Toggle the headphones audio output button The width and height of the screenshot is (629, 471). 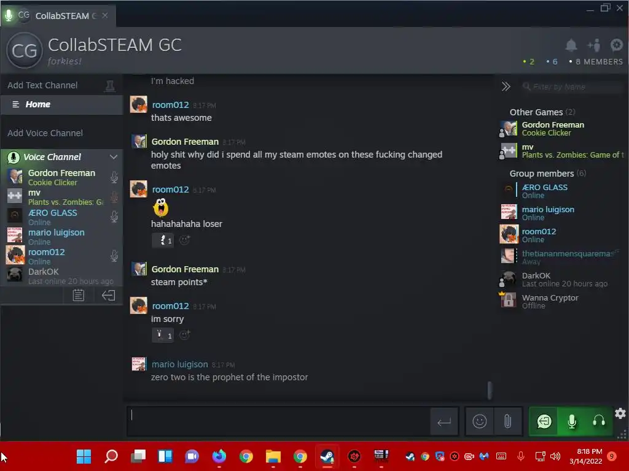pyautogui.click(x=598, y=421)
